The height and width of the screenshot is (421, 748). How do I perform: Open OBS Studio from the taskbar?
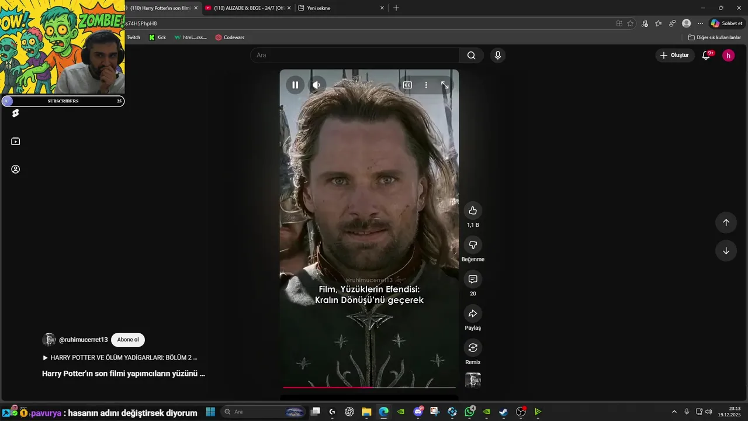click(x=521, y=412)
